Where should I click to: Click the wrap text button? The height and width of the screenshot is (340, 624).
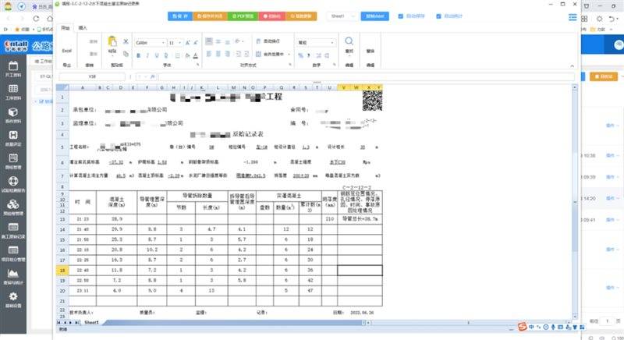[268, 41]
